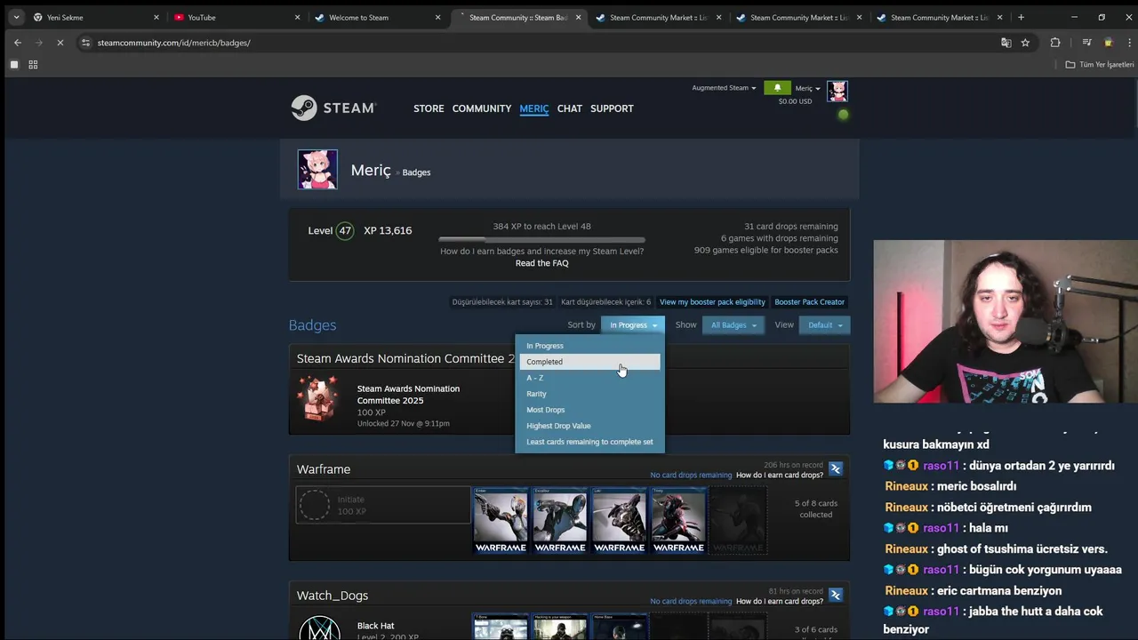The image size is (1138, 640).
Task: Choose Completed from the sort list
Action: pyautogui.click(x=589, y=362)
